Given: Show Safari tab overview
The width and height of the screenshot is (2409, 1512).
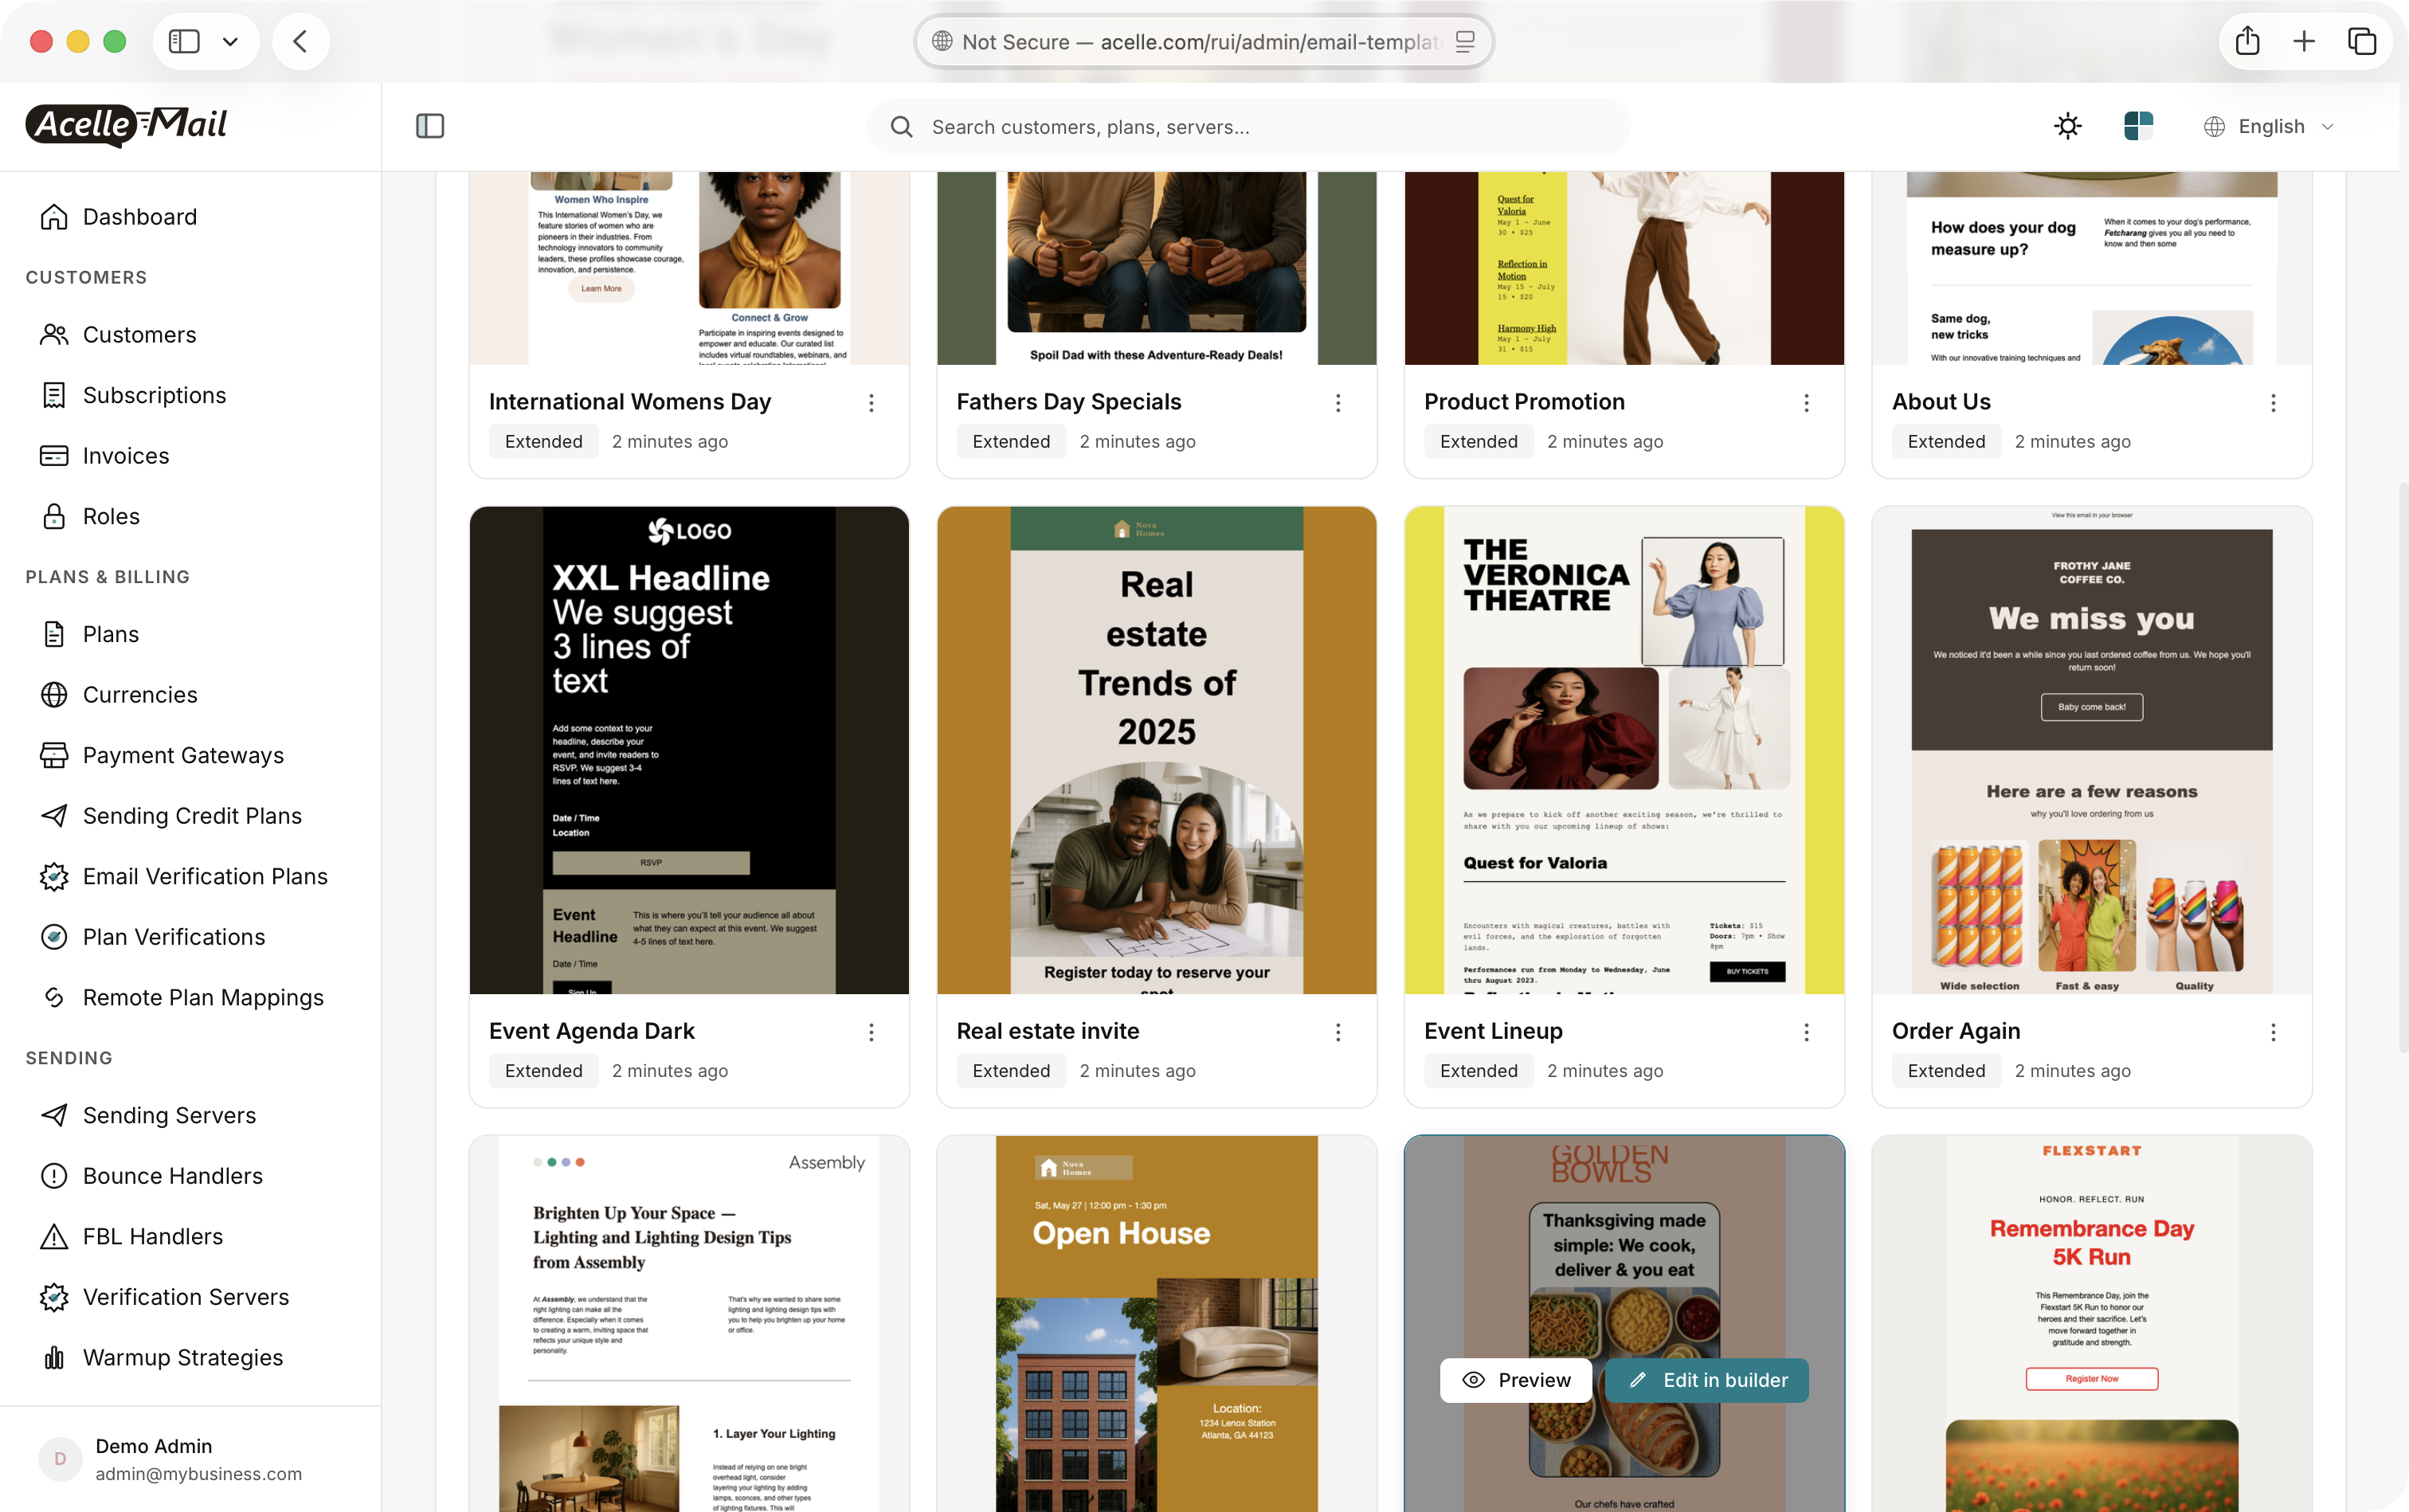Looking at the screenshot, I should (x=2362, y=41).
